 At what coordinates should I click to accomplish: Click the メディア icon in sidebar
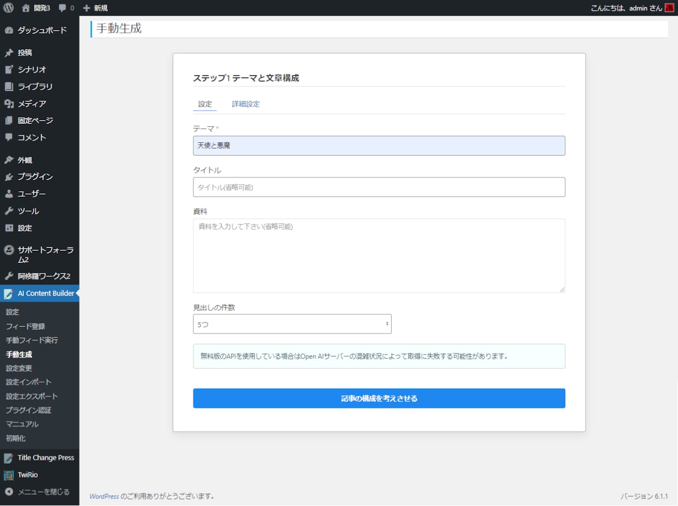click(x=8, y=103)
